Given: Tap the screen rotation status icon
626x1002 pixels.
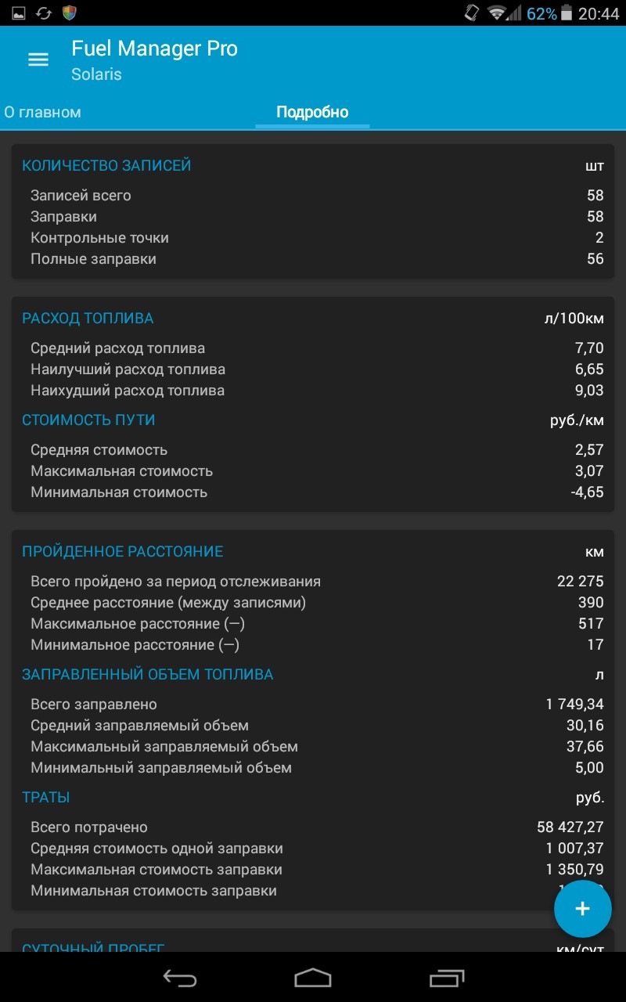Looking at the screenshot, I should (x=471, y=13).
